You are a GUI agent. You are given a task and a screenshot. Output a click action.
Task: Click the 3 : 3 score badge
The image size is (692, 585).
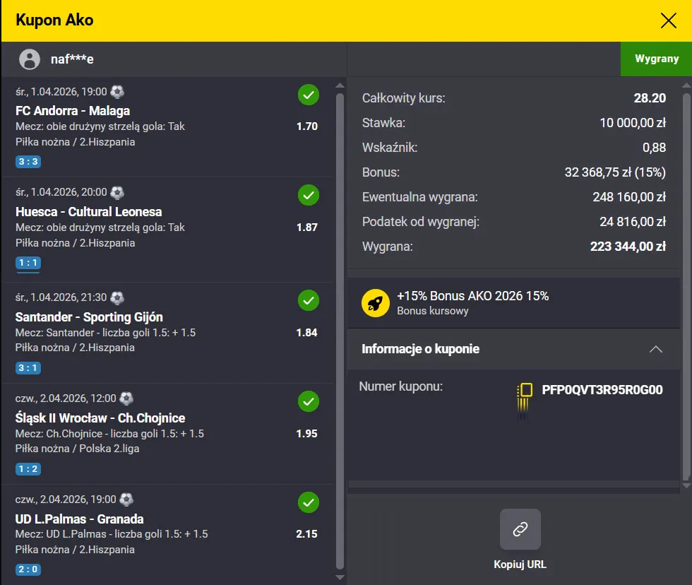coord(28,162)
